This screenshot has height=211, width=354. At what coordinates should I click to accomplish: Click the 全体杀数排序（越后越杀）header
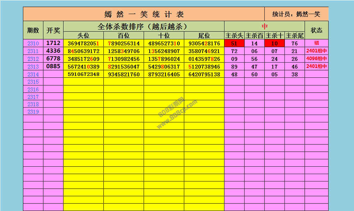pos(144,27)
